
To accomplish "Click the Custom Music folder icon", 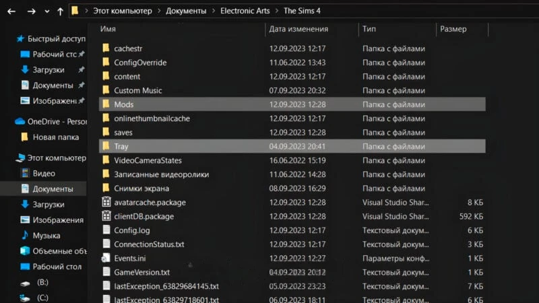I will [x=106, y=90].
